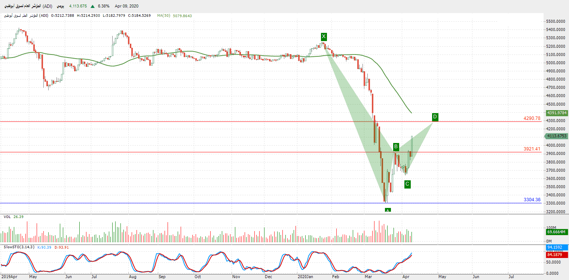This screenshot has width=569, height=280.
Task: Click the 3200.0000 price axis label
Action: (556, 212)
